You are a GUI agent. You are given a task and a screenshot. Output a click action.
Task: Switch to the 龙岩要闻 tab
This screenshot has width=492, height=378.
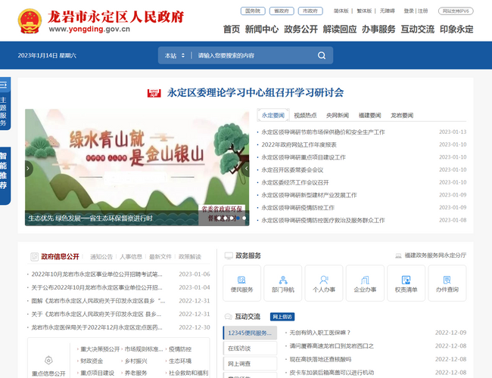click(402, 116)
